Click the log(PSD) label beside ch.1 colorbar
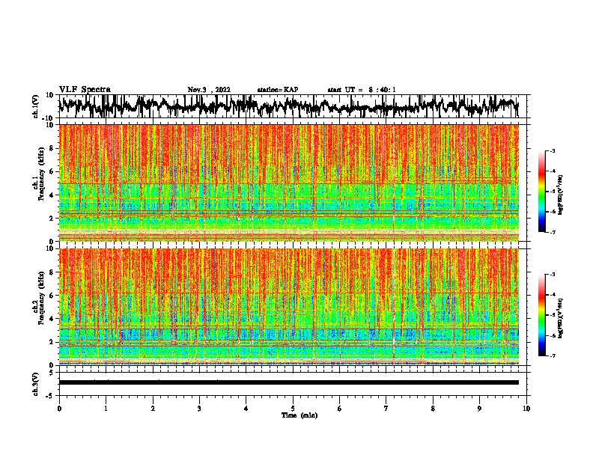 (561, 195)
